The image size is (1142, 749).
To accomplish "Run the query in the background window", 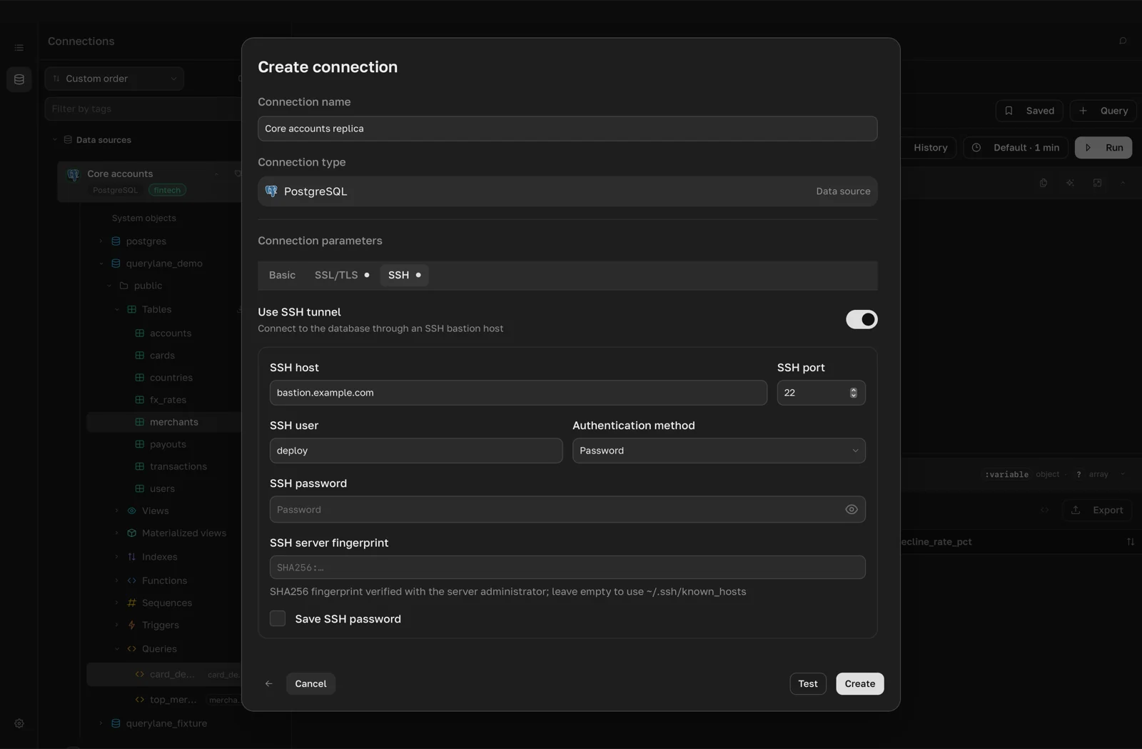I will coord(1103,148).
